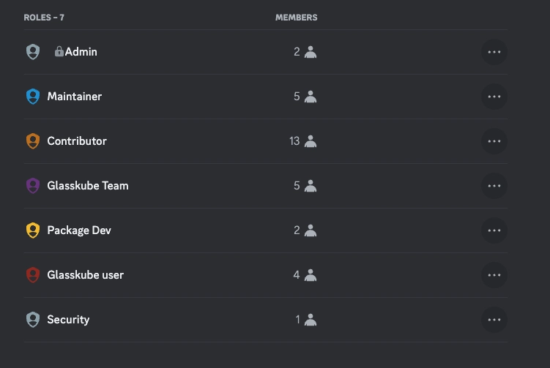Click the purple Glasskube Team shield icon
550x368 pixels.
click(x=33, y=186)
